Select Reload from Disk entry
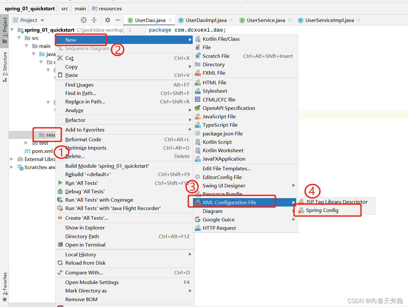408x307 pixels. point(124,263)
